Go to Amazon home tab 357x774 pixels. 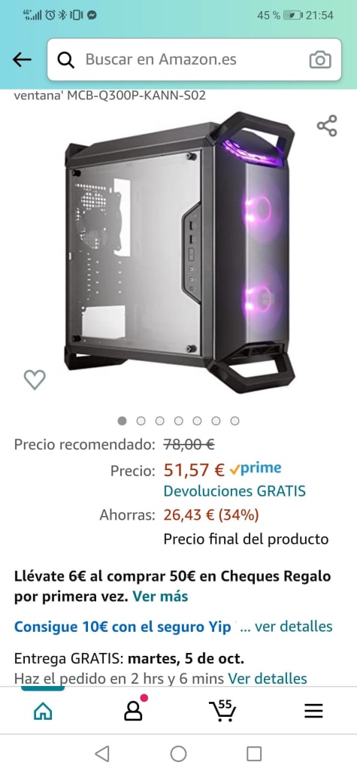pos(43,711)
